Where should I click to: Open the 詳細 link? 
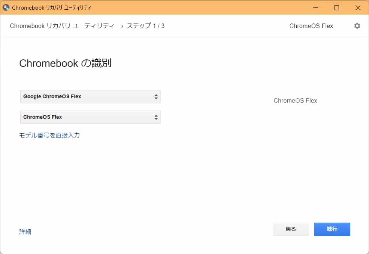click(x=25, y=232)
